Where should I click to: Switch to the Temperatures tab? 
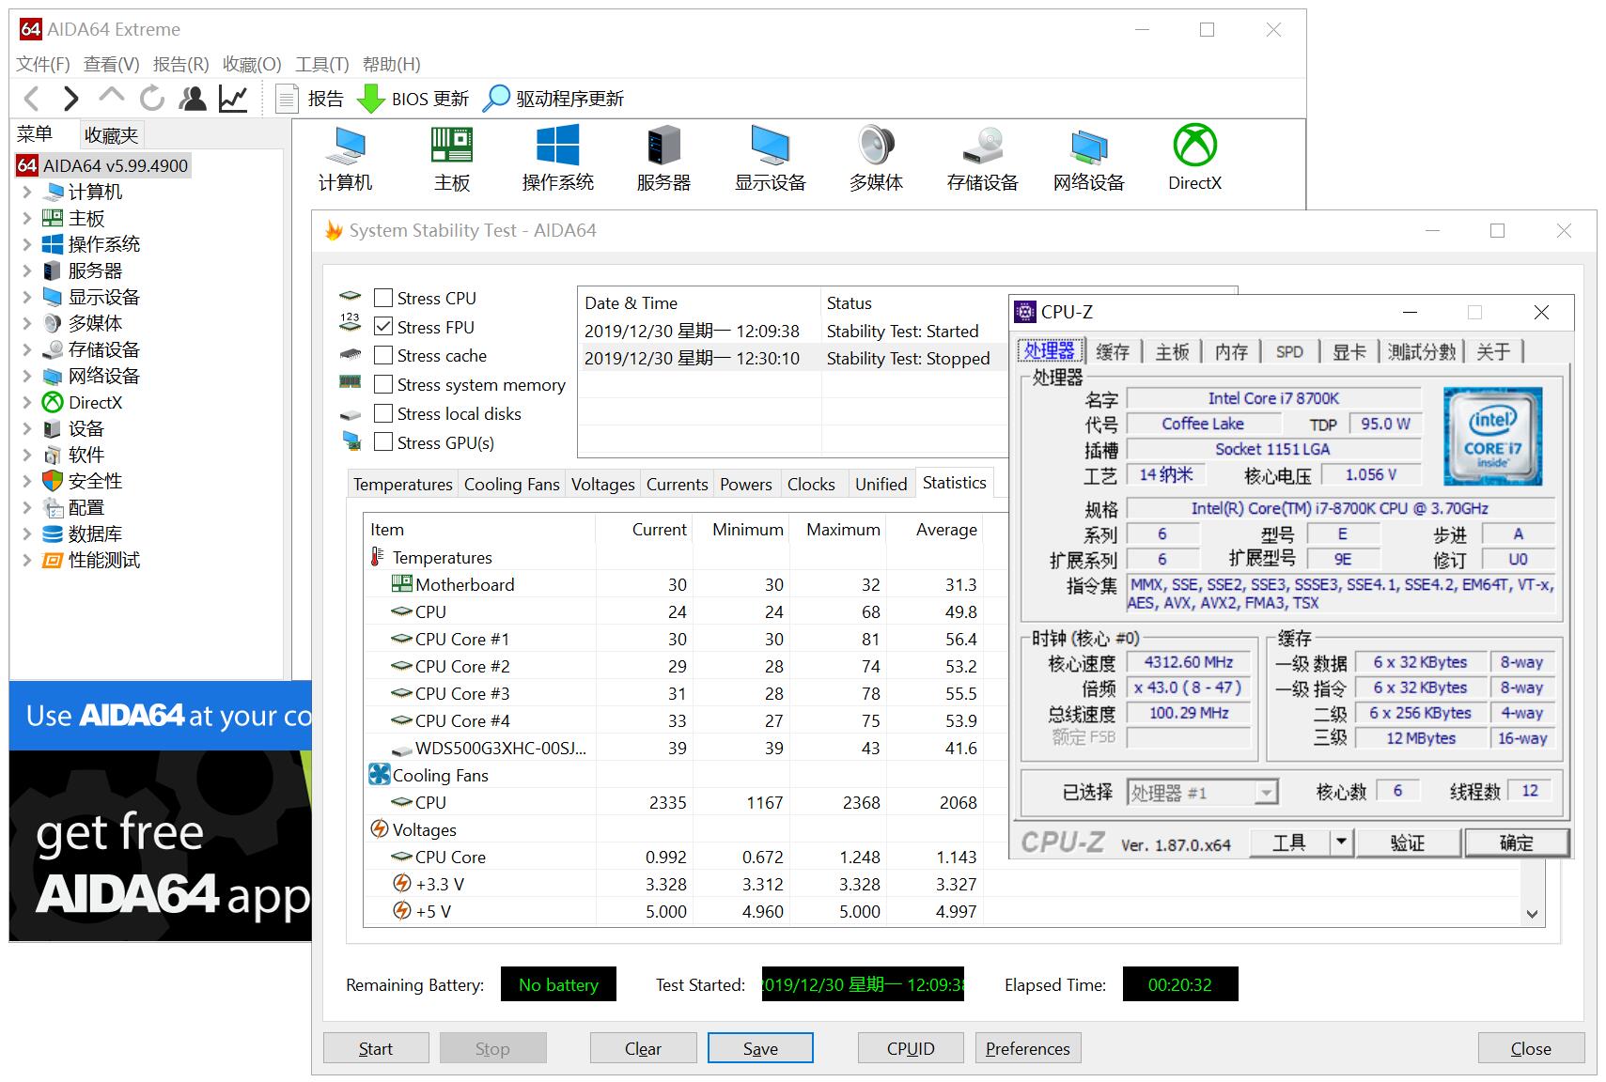[x=402, y=484]
